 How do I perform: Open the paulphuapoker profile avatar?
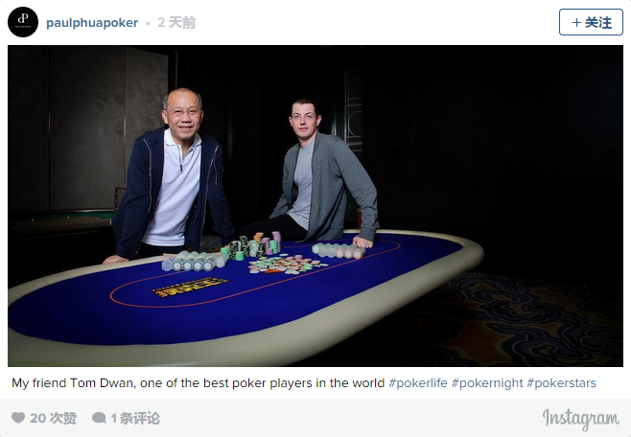point(23,22)
